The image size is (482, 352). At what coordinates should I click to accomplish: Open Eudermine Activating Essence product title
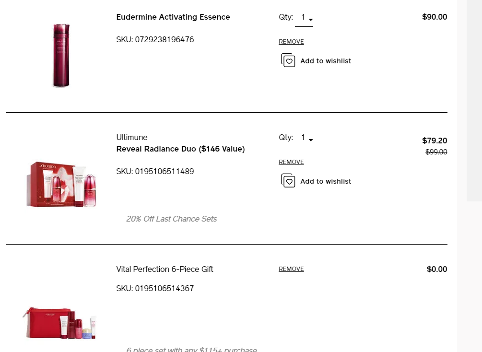[x=173, y=17]
